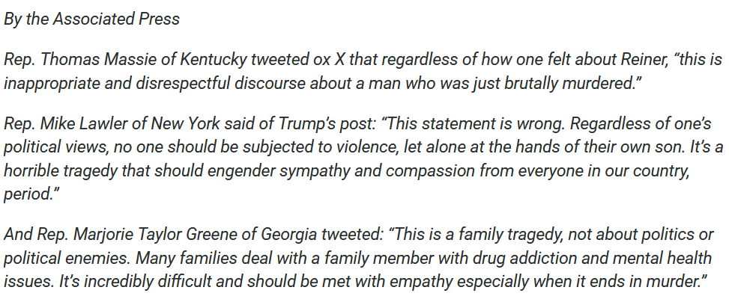Click the "By the Associated Press" byline
This screenshot has width=729, height=299.
pos(91,19)
